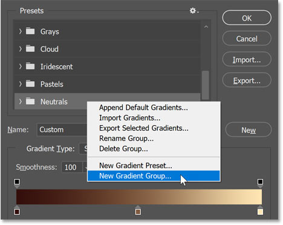Click the Pastels folder icon
This screenshot has height=225, width=283.
pyautogui.click(x=30, y=83)
